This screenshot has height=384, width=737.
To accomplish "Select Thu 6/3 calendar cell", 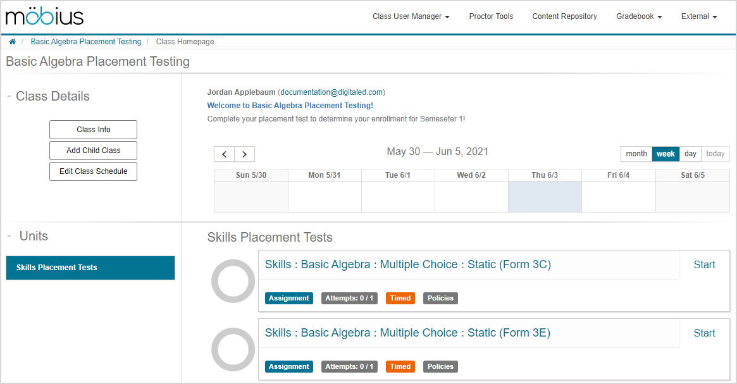I will [x=545, y=197].
